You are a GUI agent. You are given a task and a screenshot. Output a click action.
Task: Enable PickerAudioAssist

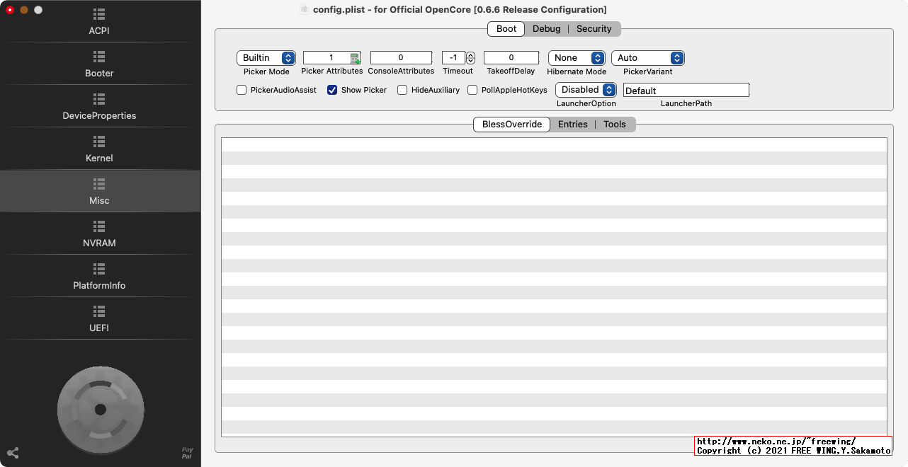(x=241, y=90)
